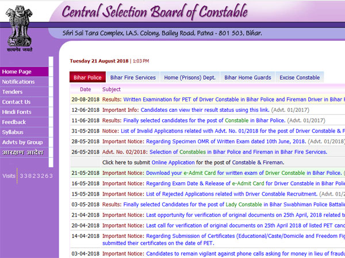
Task: Switch to Home (Prisons) Dept. tab
Action: tap(190, 77)
